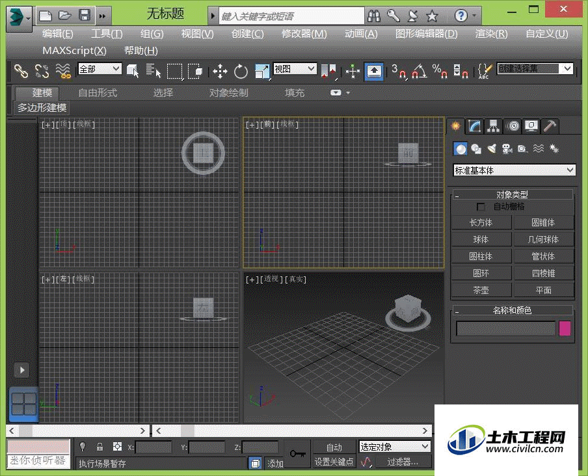
Task: Open the Hierarchy command panel tab
Action: [x=493, y=126]
